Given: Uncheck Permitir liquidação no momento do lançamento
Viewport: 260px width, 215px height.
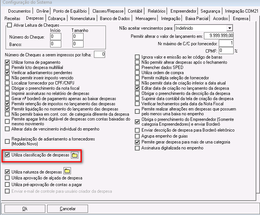Looking at the screenshot, I should 7,109.
